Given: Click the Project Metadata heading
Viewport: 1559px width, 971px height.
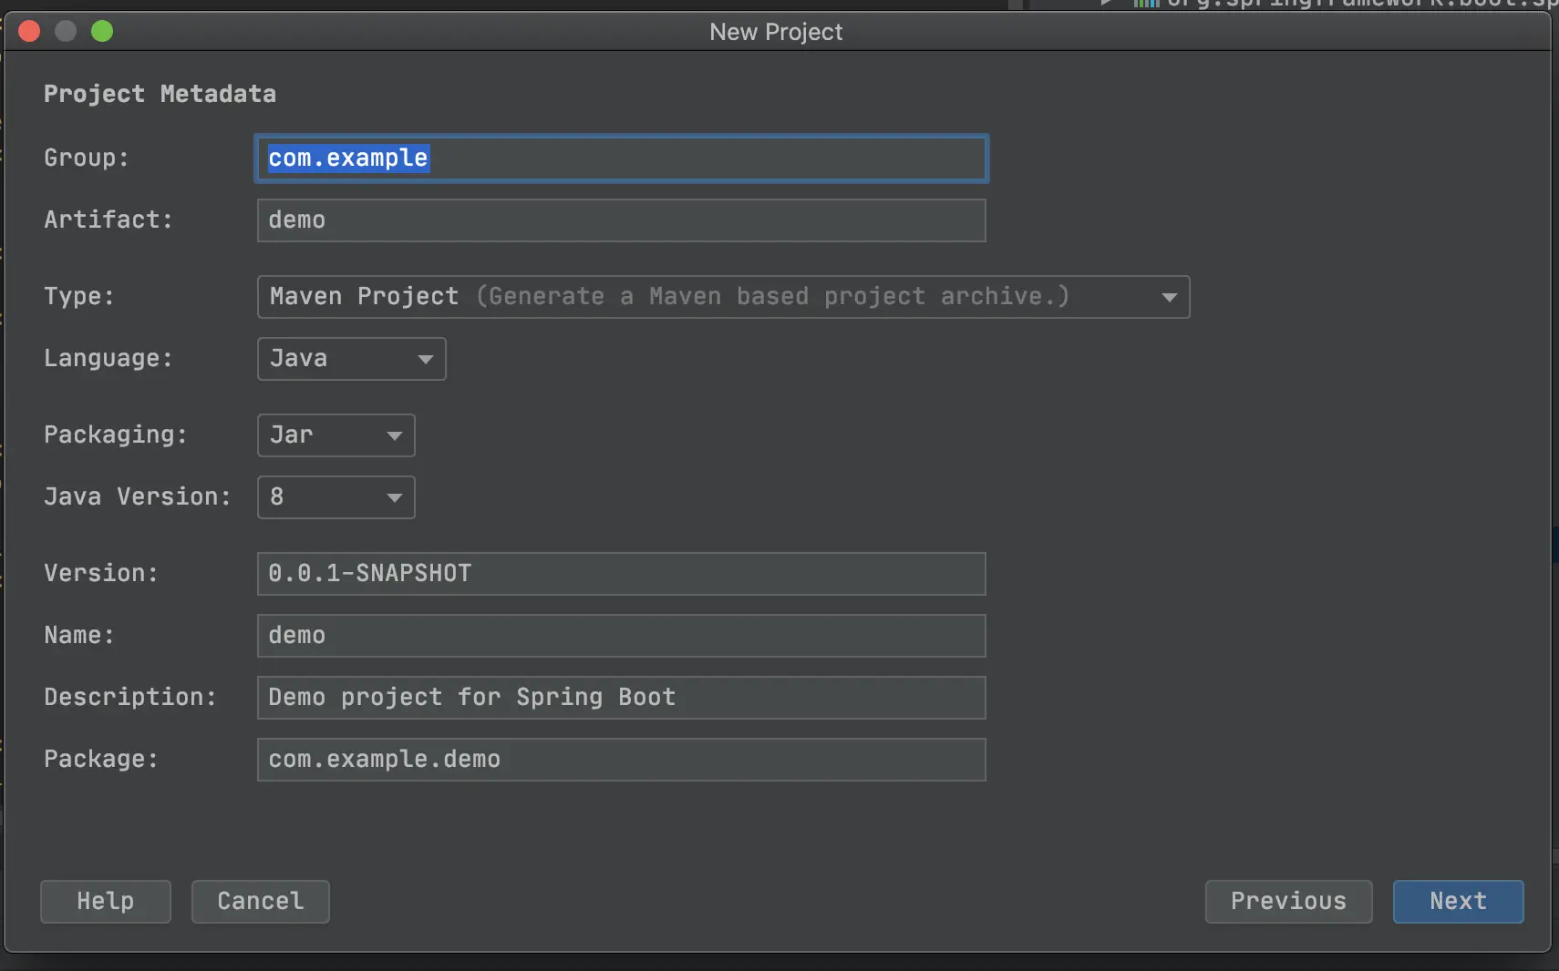Looking at the screenshot, I should click(x=160, y=94).
